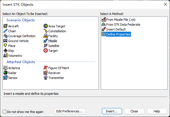Click the 'Aircraft' label
Image resolution: width=170 pixels, height=117 pixels.
pyautogui.click(x=13, y=26)
